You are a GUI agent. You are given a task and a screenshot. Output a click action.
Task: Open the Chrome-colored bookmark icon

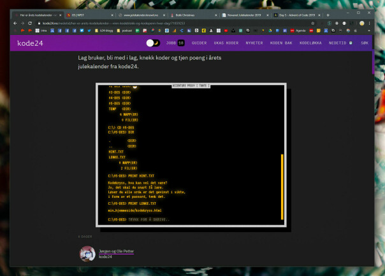coord(348,31)
